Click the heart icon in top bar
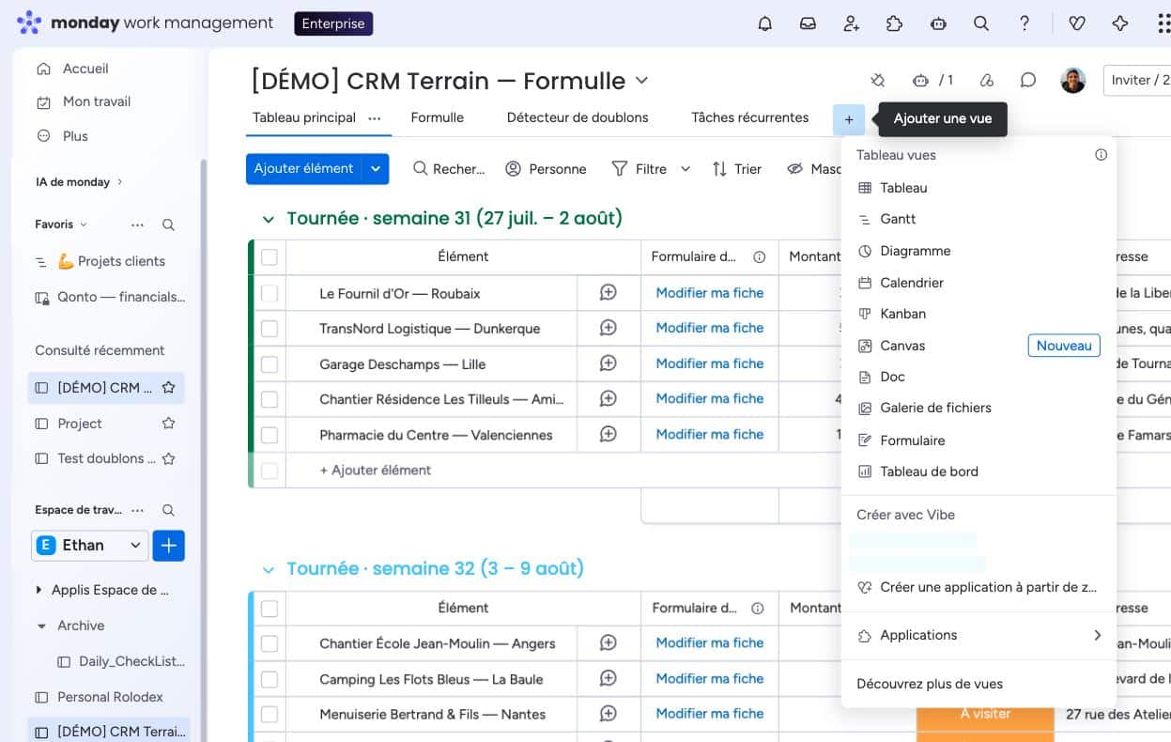 click(x=1077, y=23)
